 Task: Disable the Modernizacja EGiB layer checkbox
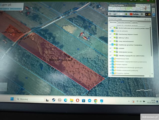point(112,58)
